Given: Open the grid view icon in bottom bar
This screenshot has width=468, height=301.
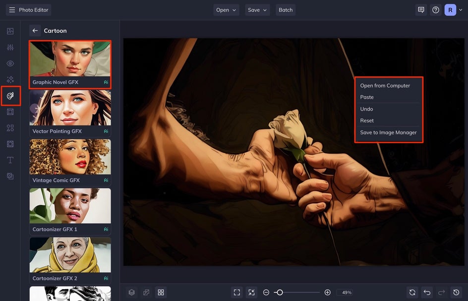Looking at the screenshot, I should pos(161,293).
